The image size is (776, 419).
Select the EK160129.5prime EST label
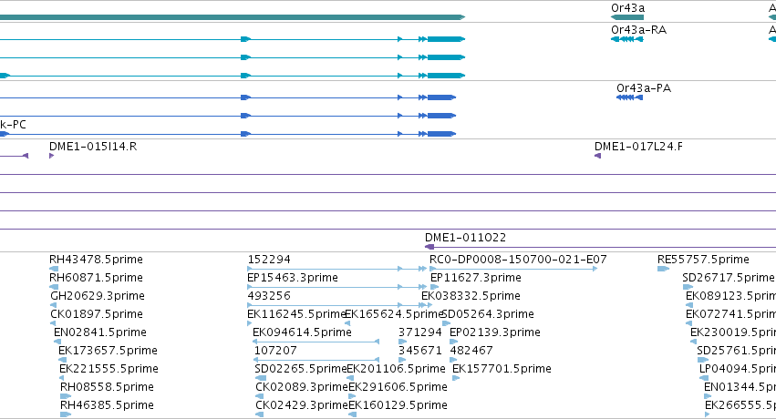[x=398, y=405]
